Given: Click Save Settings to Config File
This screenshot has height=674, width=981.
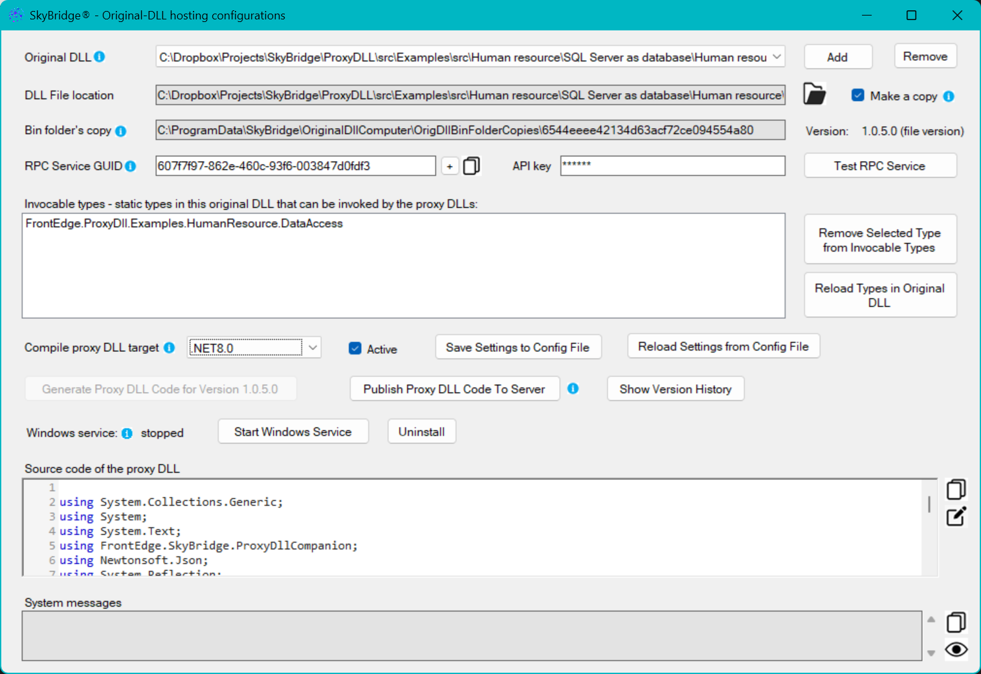Looking at the screenshot, I should 518,347.
